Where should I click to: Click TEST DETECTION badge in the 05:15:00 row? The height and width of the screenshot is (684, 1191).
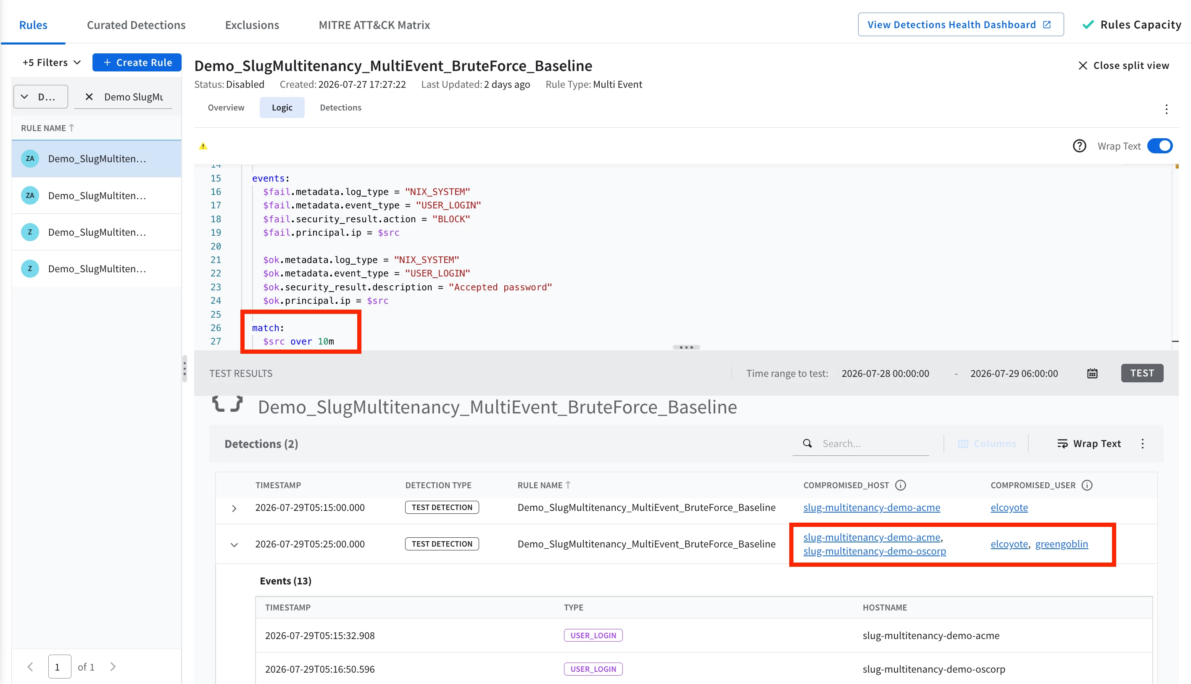coord(442,508)
